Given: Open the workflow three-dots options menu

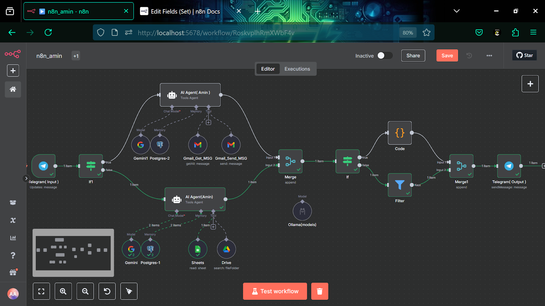Looking at the screenshot, I should tap(489, 56).
